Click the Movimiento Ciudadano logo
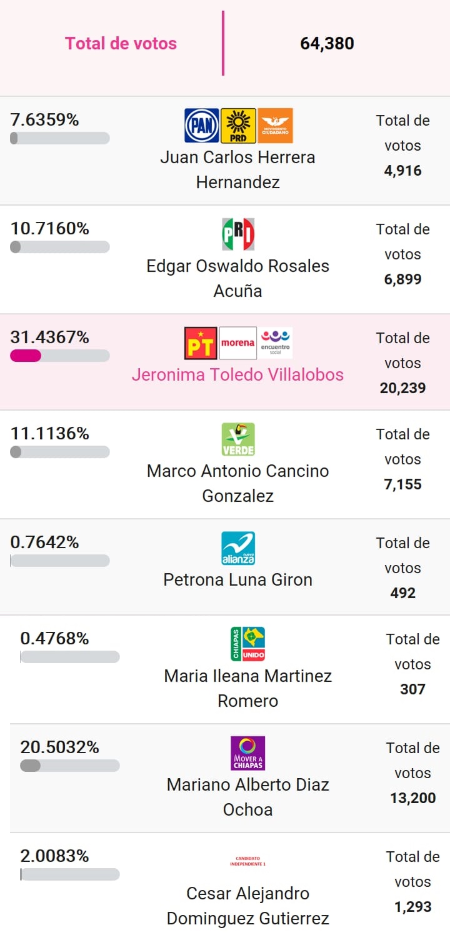Viewport: 450px width, 950px height. (275, 126)
